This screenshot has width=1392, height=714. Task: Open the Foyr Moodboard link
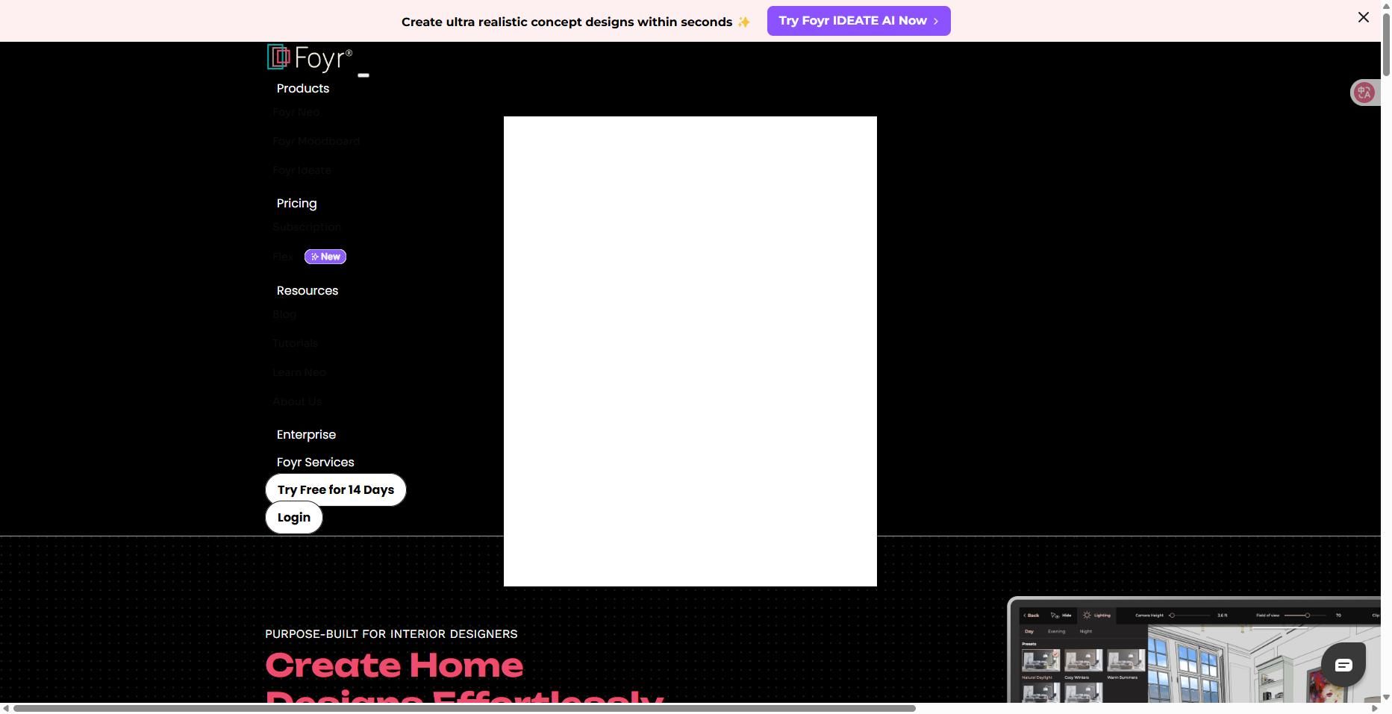click(316, 141)
